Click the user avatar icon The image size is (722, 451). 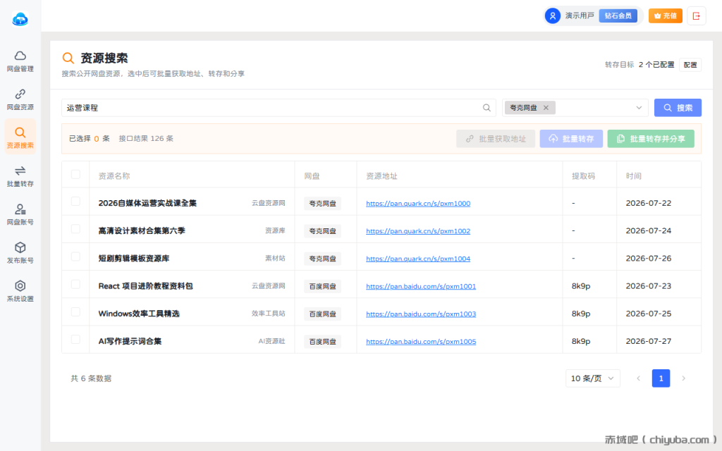pos(553,16)
